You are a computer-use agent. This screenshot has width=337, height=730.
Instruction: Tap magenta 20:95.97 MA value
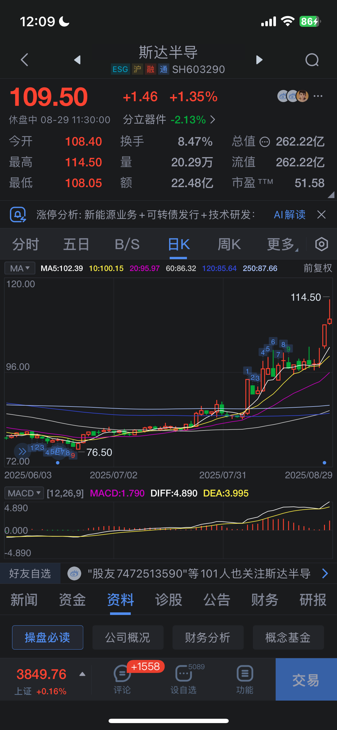click(x=145, y=268)
